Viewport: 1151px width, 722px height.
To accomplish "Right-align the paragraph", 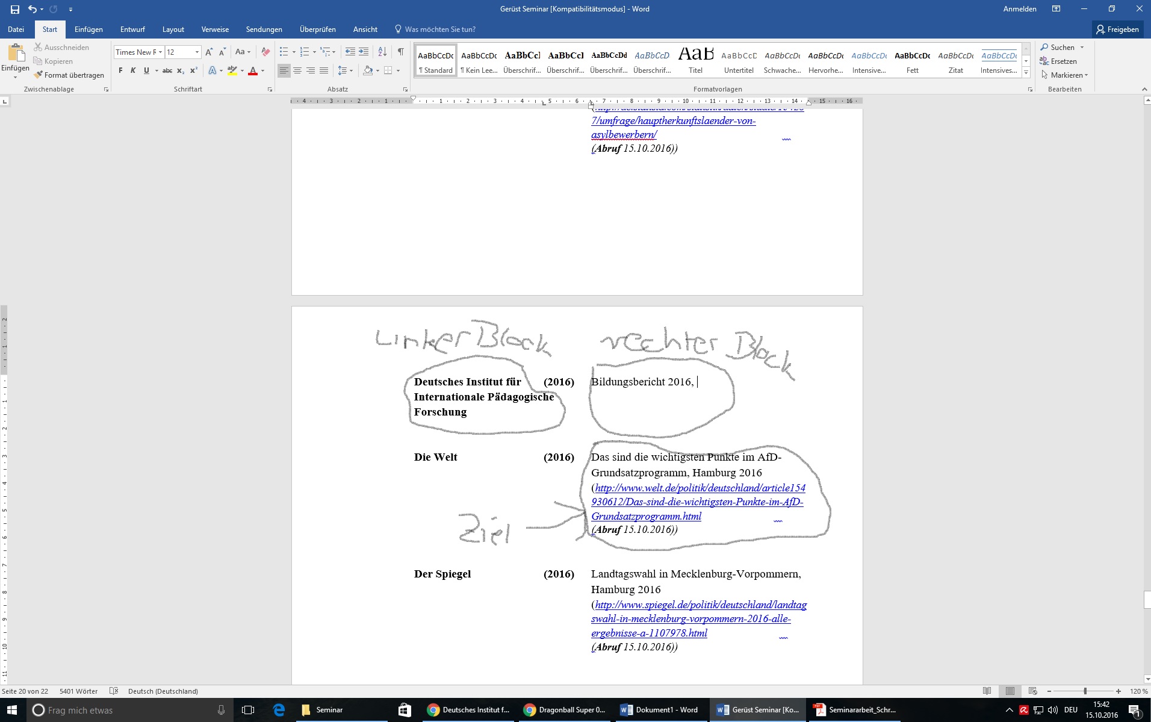I will point(311,70).
